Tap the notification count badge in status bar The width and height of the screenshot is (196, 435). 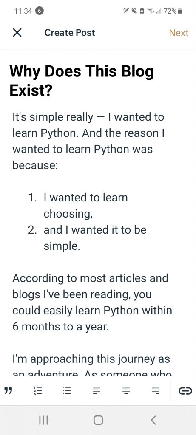pos(40,11)
